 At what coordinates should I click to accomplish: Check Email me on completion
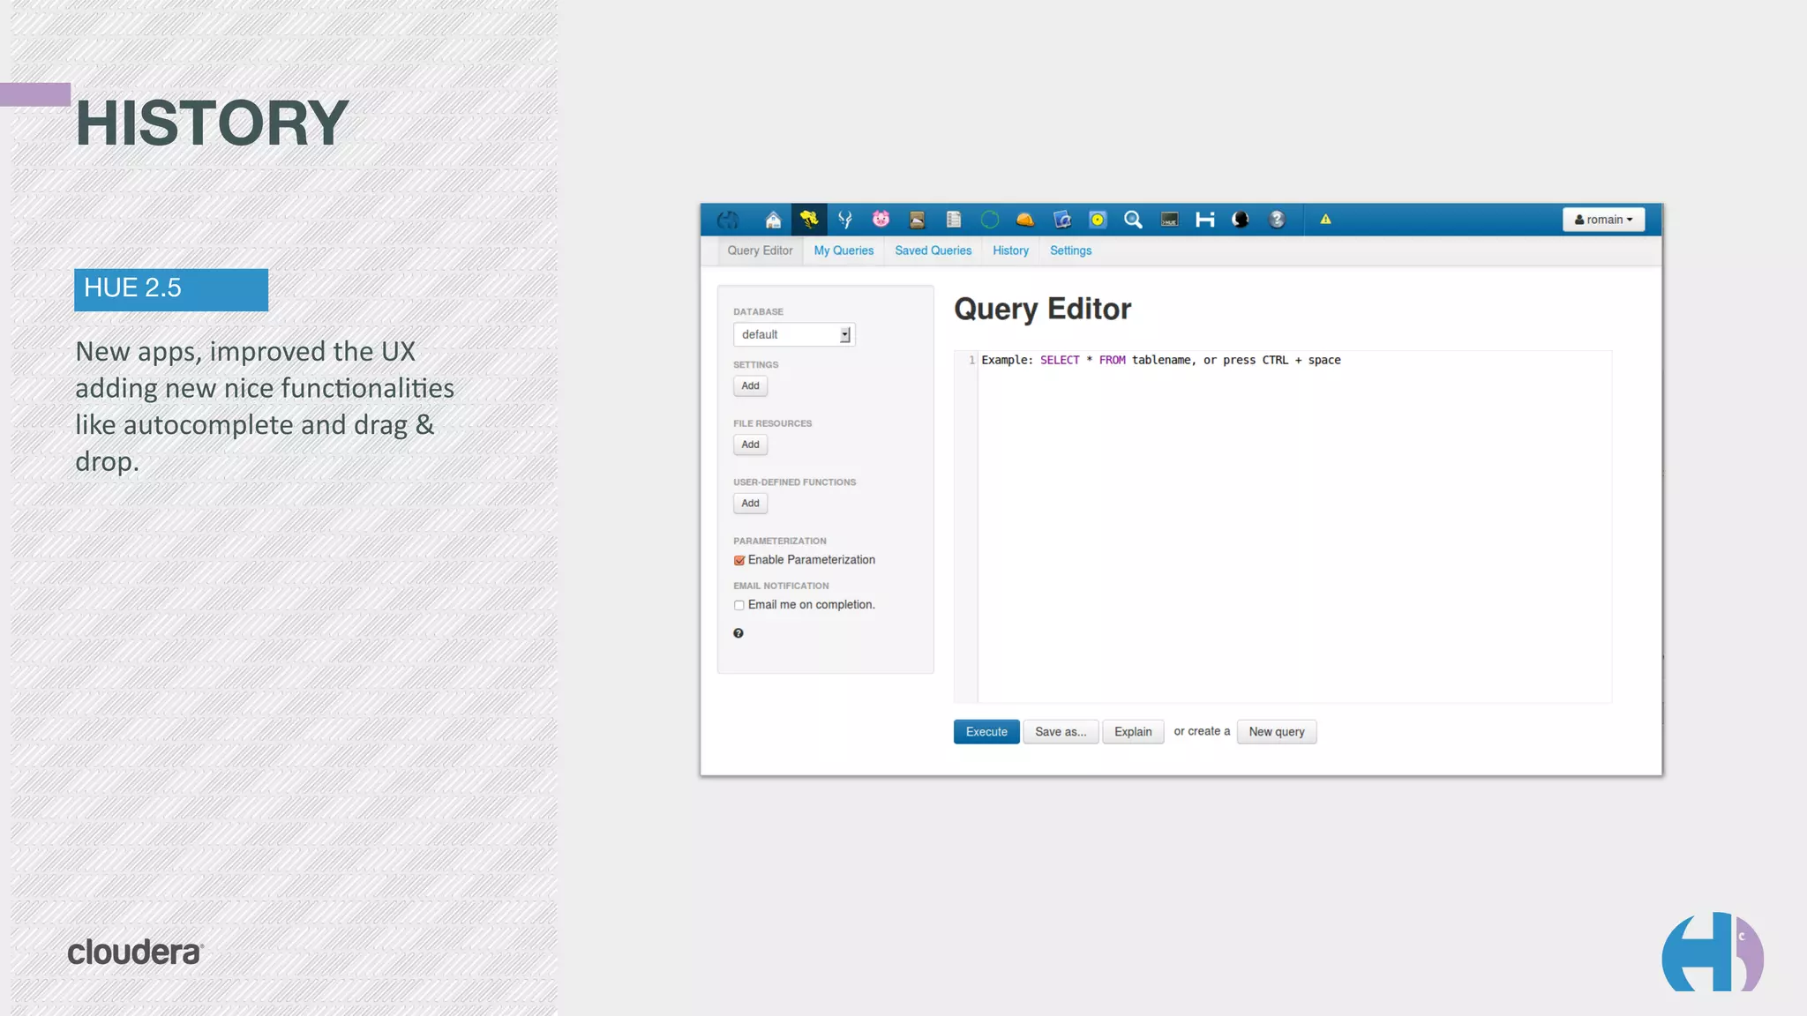click(739, 605)
